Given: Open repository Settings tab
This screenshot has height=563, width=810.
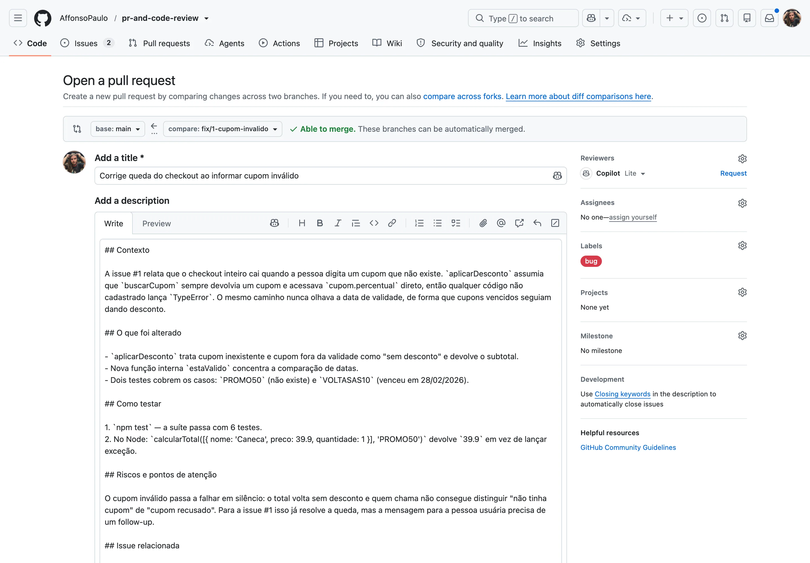Looking at the screenshot, I should [598, 43].
